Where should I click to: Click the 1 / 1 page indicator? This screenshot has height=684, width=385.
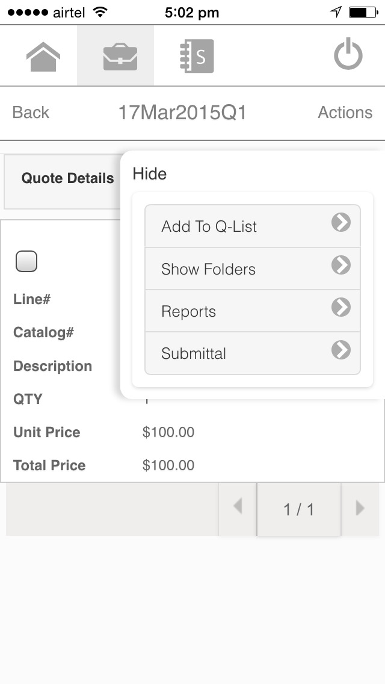tap(298, 509)
